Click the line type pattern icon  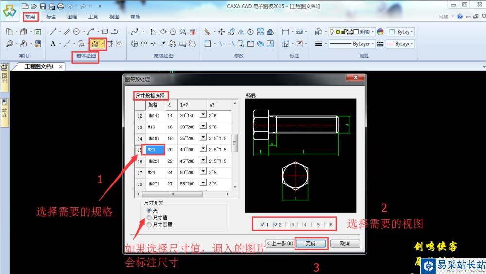point(381,44)
